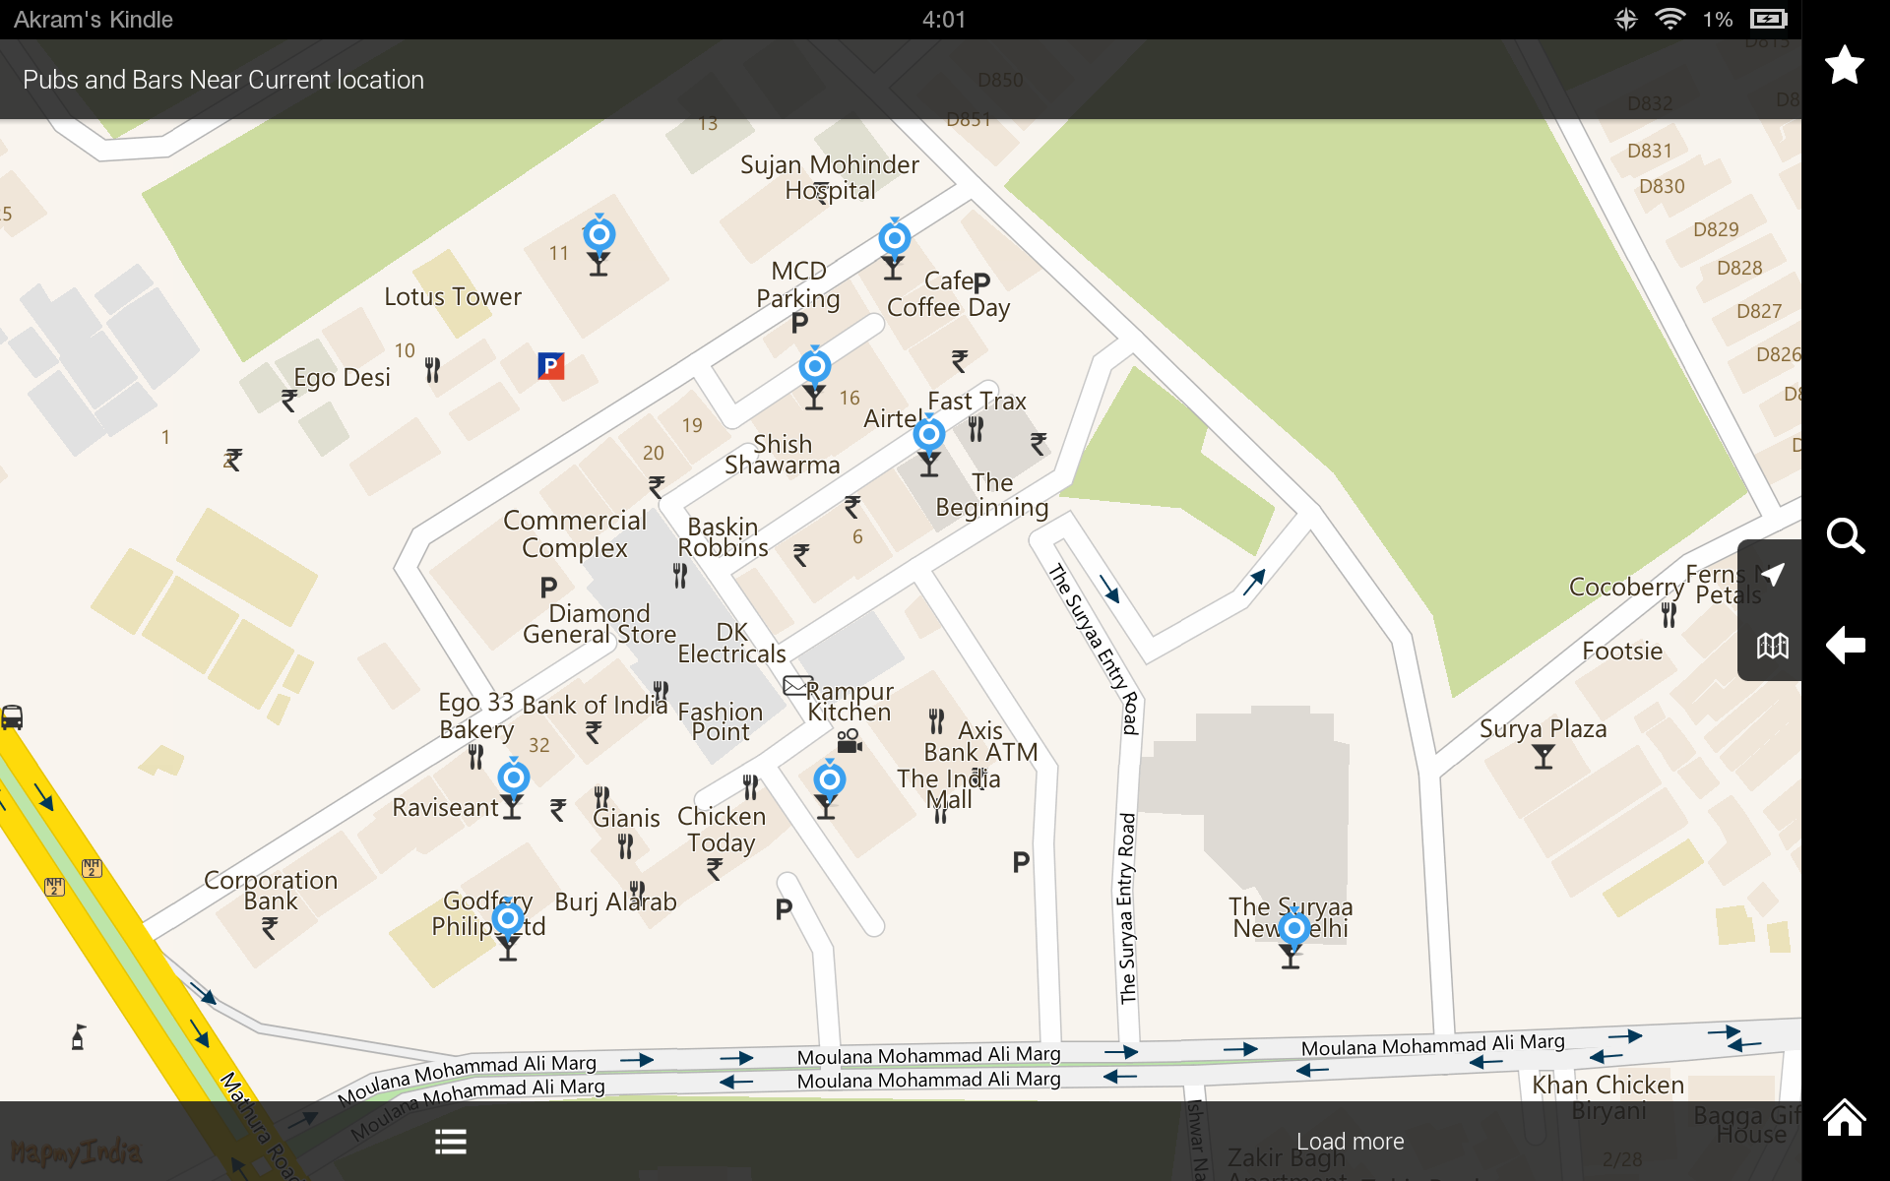Screen dimensions: 1890x1181
Task: Tap the Wi-Fi icon in the status bar
Action: (x=1670, y=19)
